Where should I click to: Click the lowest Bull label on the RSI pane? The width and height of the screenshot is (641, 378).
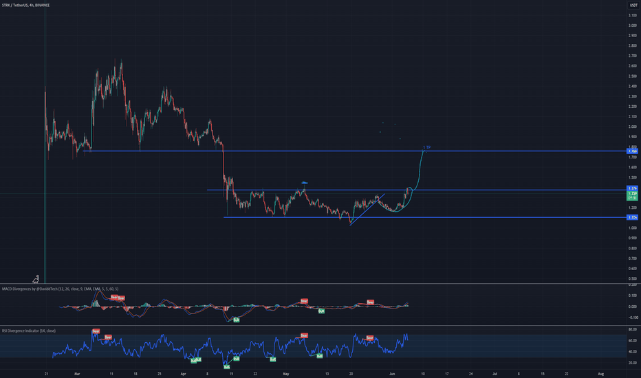pos(226,366)
